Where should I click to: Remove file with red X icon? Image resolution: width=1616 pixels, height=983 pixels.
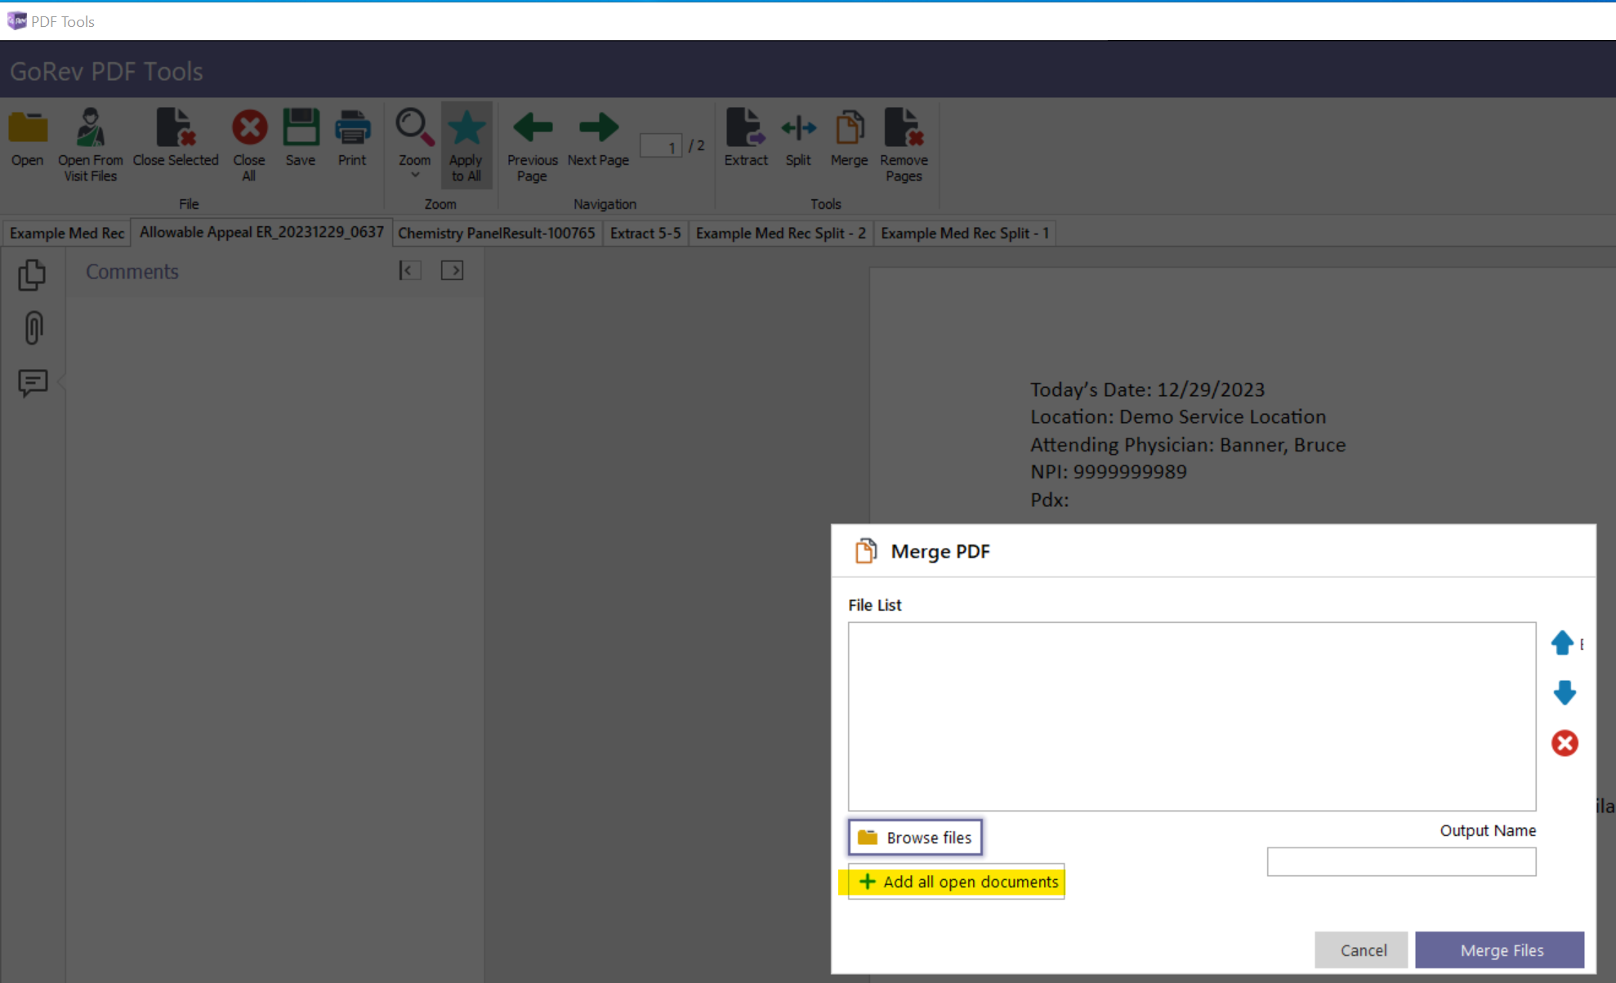[x=1565, y=743]
